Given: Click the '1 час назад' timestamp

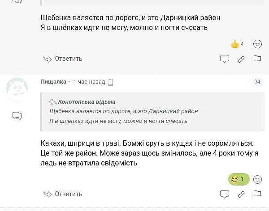Looking at the screenshot, I should click(89, 82).
